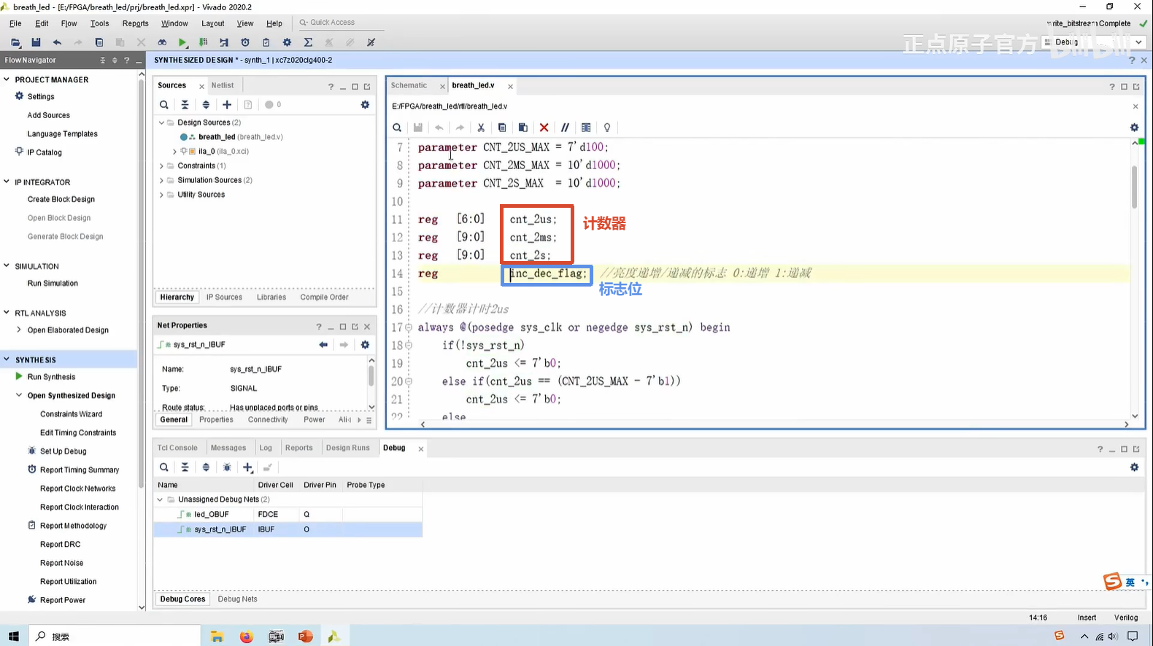This screenshot has width=1153, height=646.
Task: Click the binoculars Find icon in toolbar
Action: tap(162, 42)
